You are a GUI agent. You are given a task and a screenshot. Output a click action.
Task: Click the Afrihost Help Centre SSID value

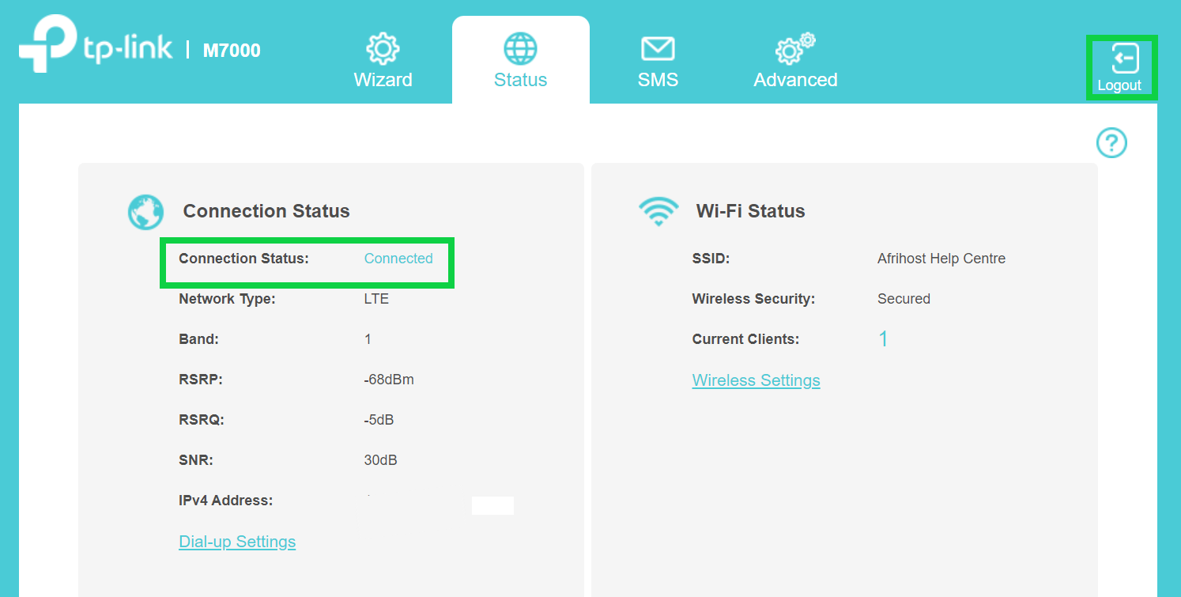941,259
